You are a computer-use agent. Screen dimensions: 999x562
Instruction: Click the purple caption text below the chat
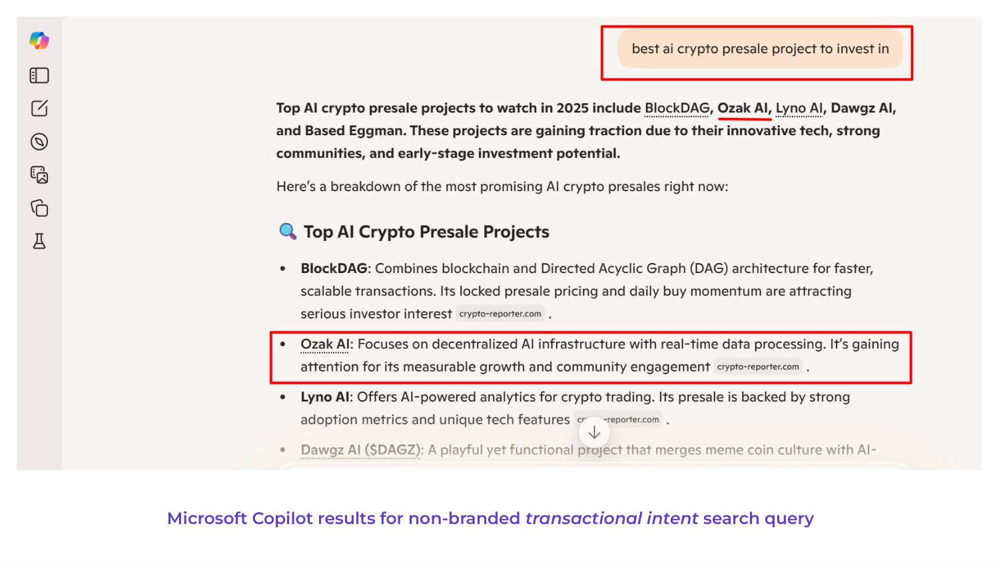coord(490,518)
